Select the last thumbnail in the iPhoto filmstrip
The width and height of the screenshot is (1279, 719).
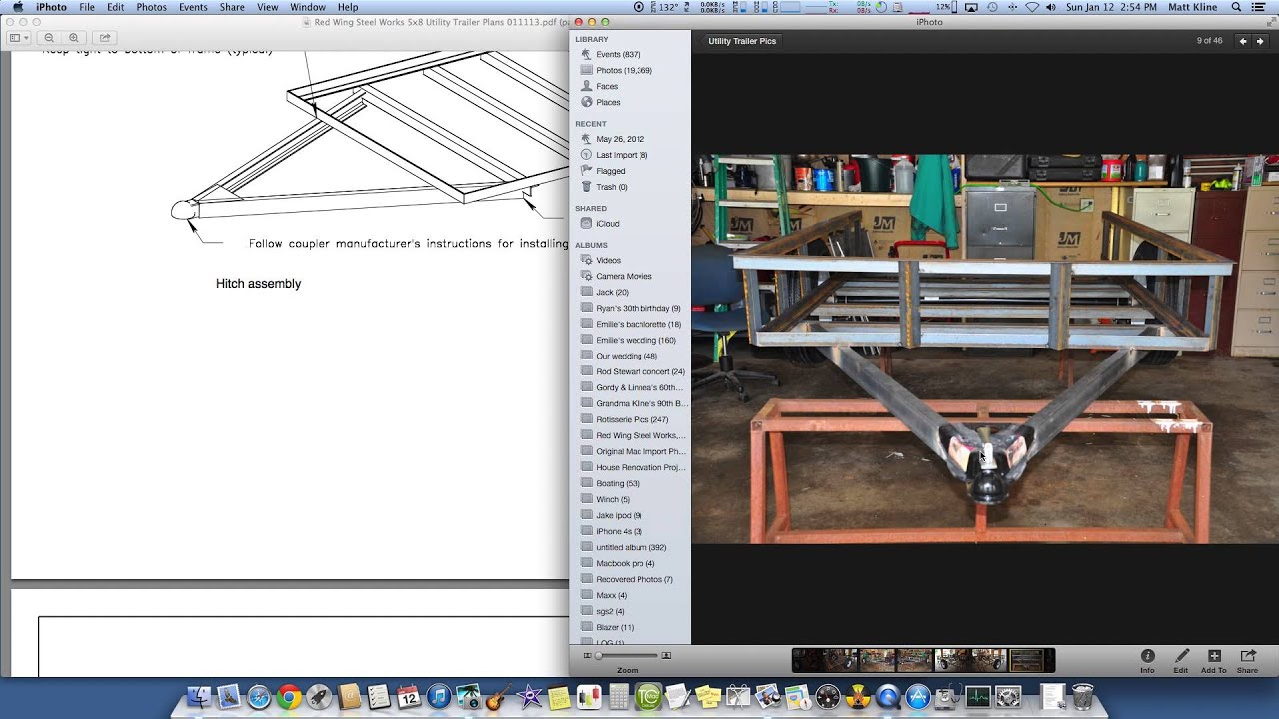(1026, 660)
